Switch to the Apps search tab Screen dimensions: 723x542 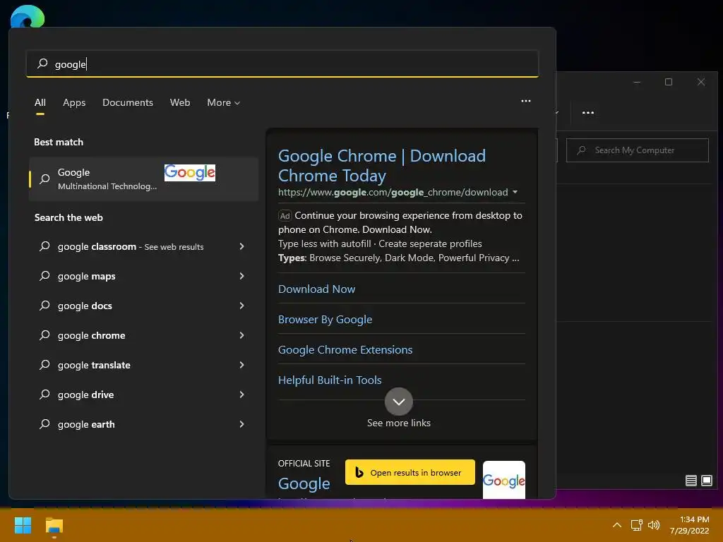(74, 103)
